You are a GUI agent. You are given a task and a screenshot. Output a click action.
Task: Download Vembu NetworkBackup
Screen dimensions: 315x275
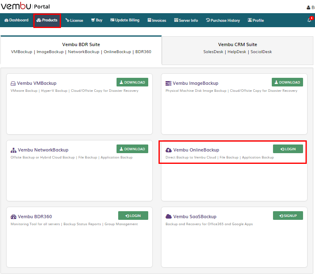[133, 149]
